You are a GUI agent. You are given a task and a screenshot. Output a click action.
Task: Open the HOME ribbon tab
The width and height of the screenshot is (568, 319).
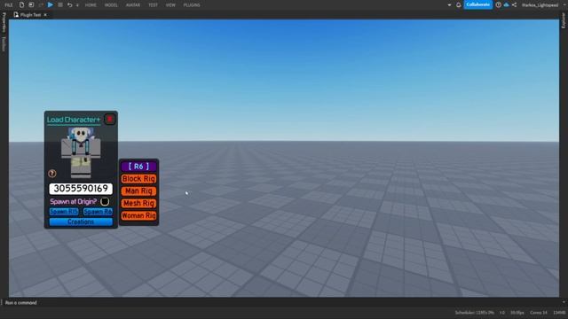coord(91,5)
